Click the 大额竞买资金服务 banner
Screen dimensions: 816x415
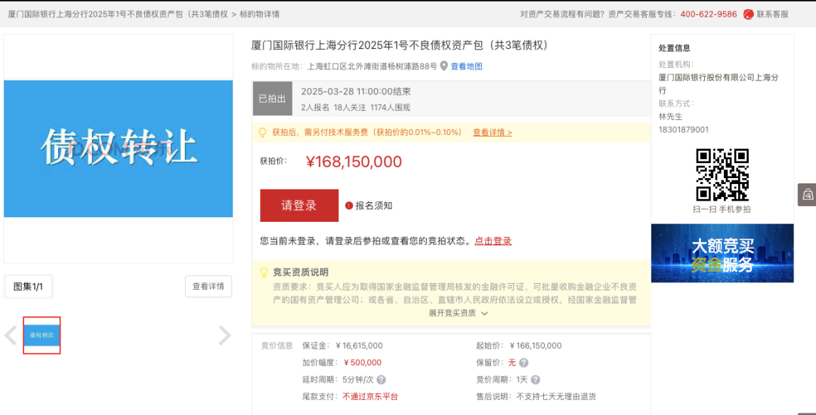[x=722, y=253]
